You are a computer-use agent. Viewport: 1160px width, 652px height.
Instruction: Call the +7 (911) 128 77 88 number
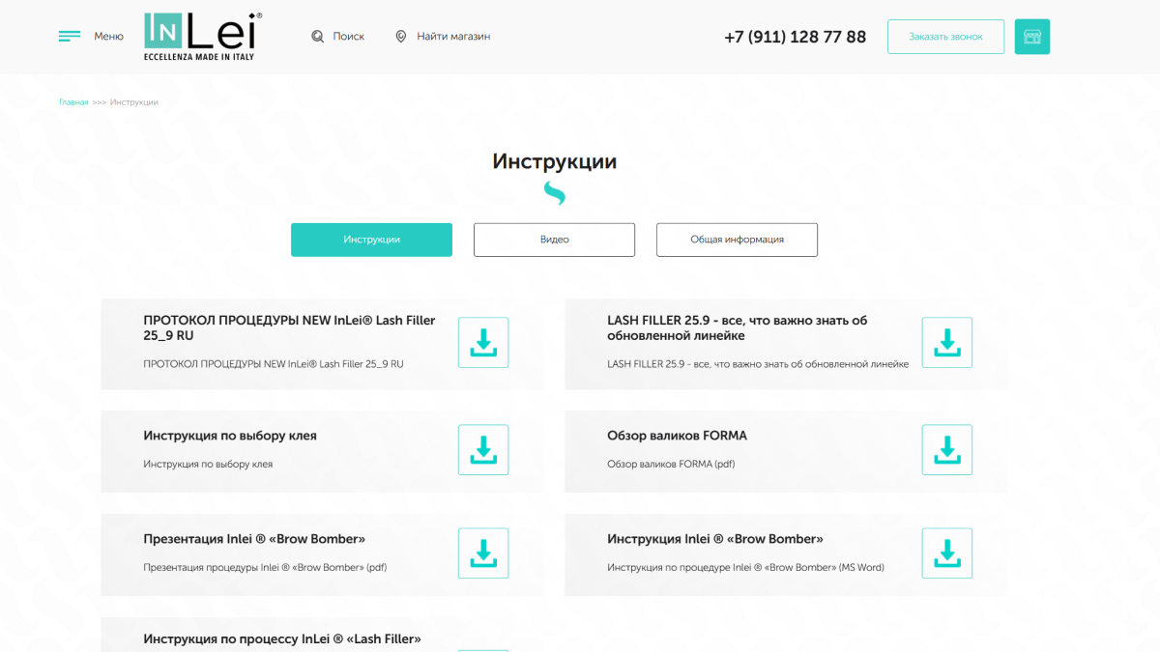(x=795, y=37)
